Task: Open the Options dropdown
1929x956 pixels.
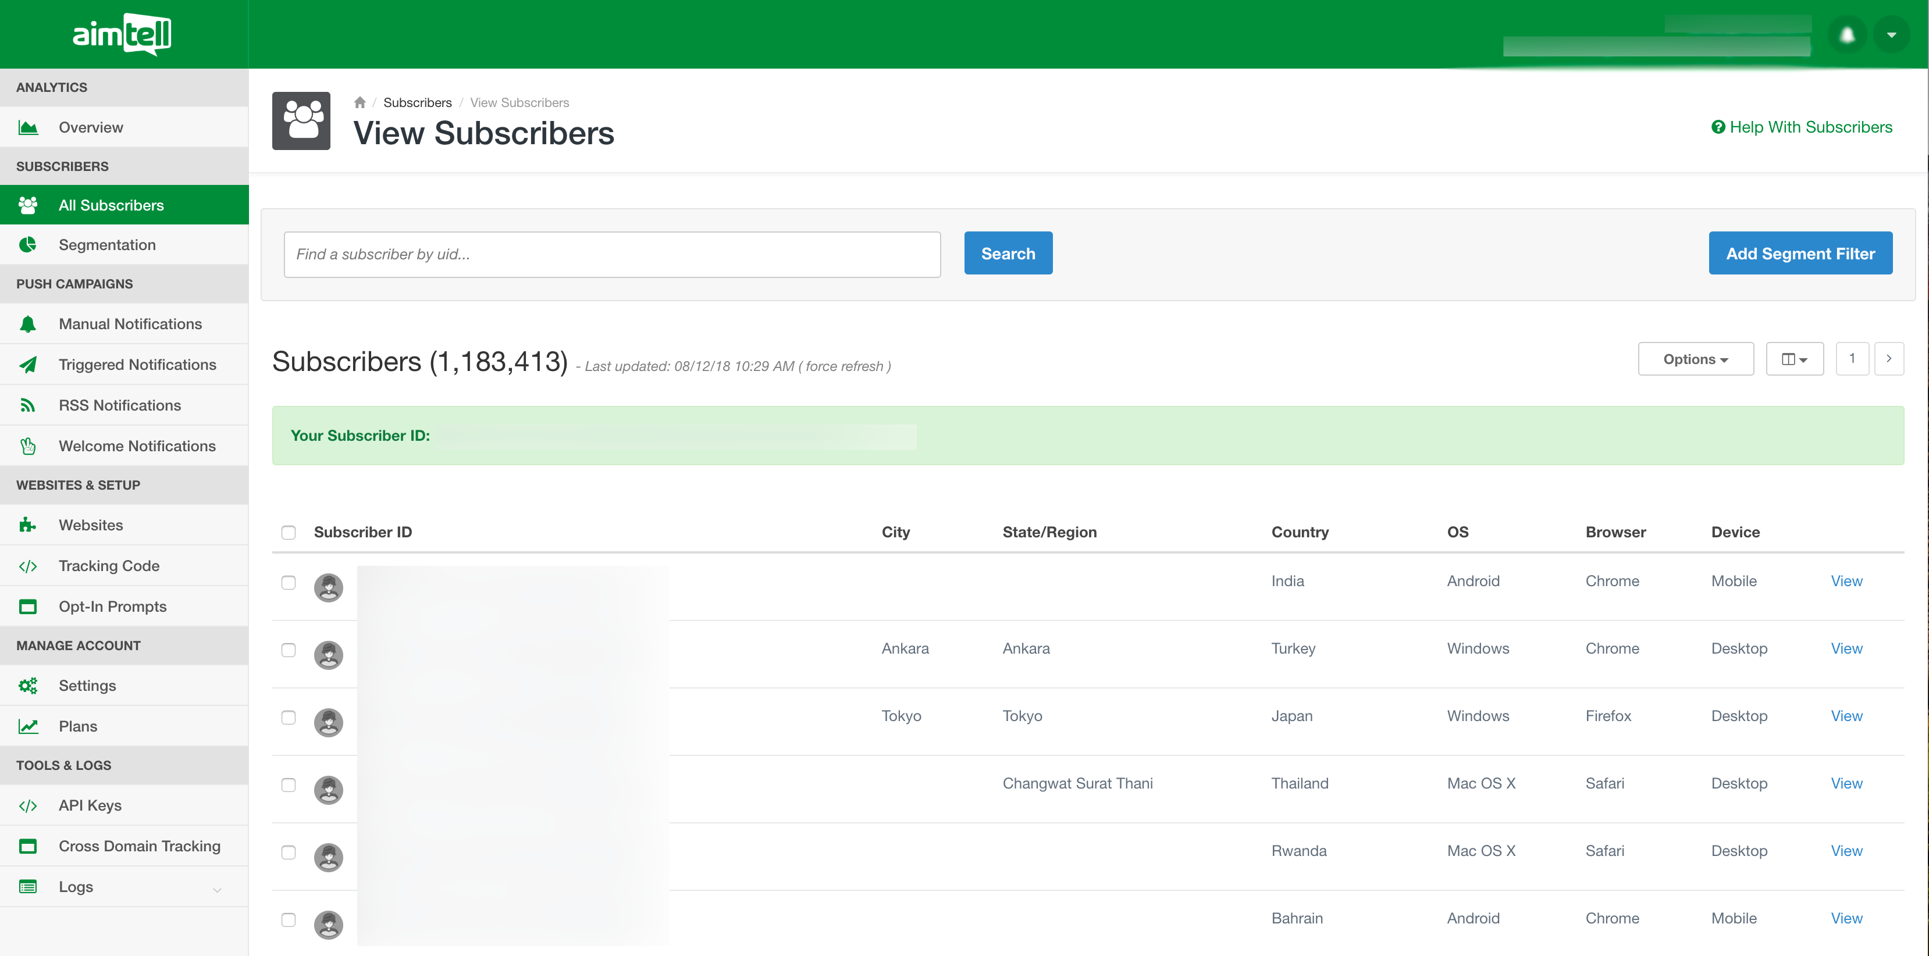Action: pos(1695,359)
